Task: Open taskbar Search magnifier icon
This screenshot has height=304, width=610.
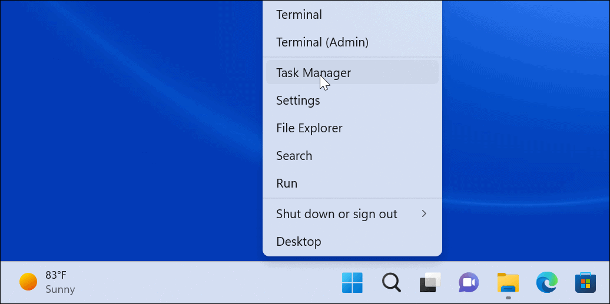Action: point(391,283)
